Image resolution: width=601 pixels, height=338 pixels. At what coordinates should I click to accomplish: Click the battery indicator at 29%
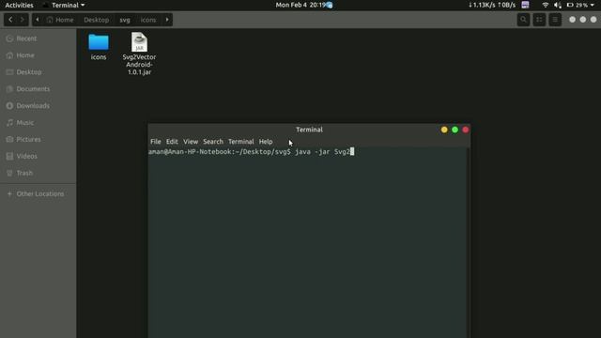(x=578, y=5)
